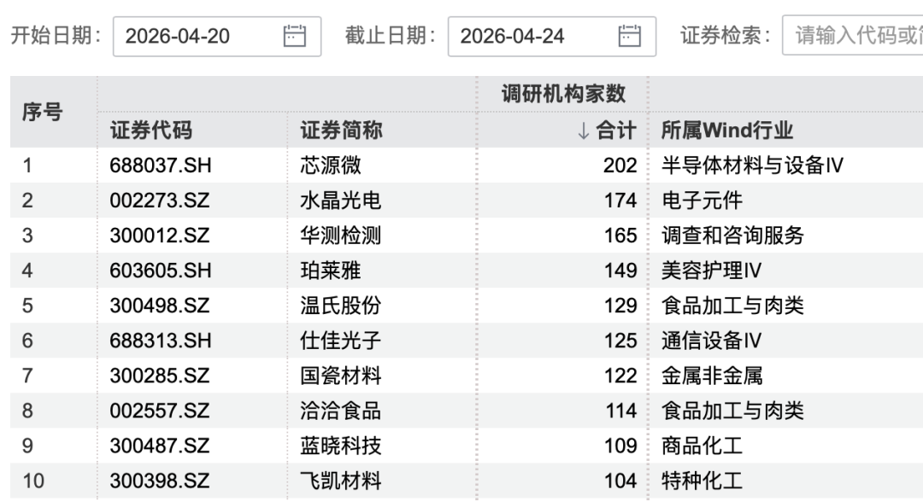The height and width of the screenshot is (501, 923).
Task: Click industry cell 特种化工
Action: click(x=703, y=481)
